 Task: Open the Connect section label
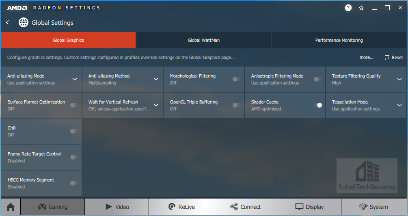250,207
